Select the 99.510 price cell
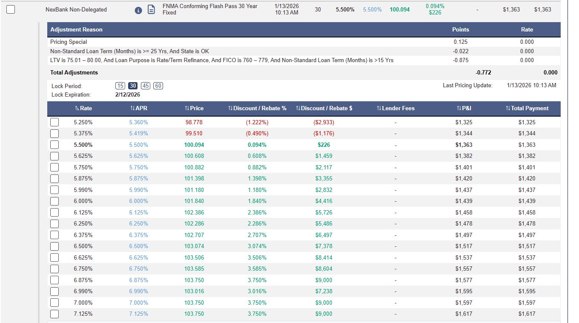Viewport: 579px width, 323px height. pyautogui.click(x=194, y=133)
